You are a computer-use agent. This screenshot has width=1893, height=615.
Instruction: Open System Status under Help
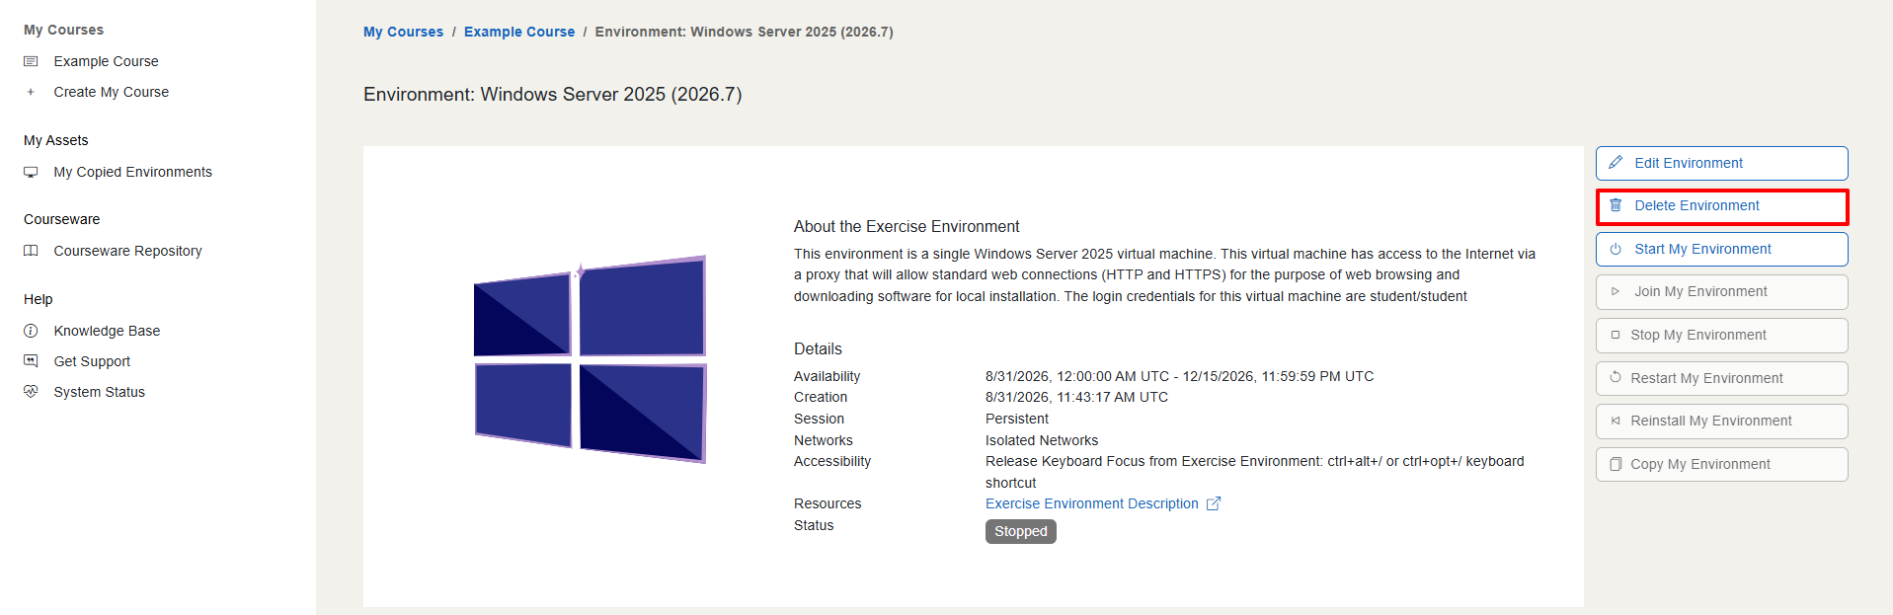coord(99,392)
